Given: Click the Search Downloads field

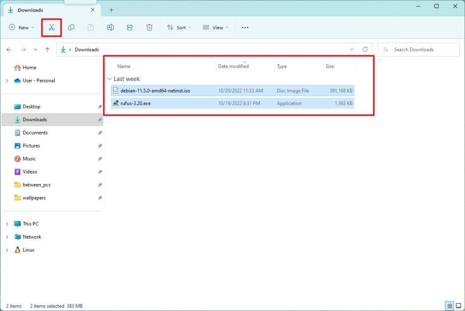Looking at the screenshot, I should coord(418,49).
